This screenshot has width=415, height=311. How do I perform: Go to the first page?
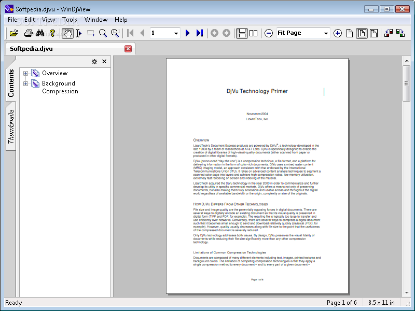click(130, 33)
